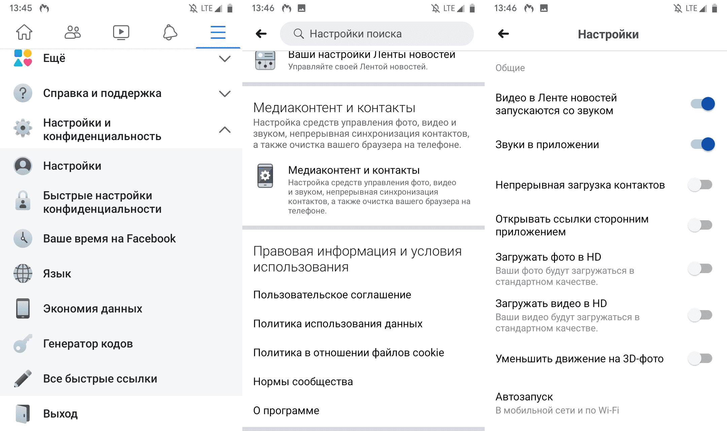The height and width of the screenshot is (431, 727).
Task: Tap the gear icon for settings and privacy
Action: click(x=23, y=128)
